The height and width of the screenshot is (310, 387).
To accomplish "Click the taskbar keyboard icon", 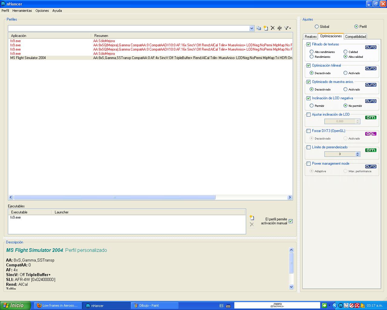I will click(x=228, y=306).
